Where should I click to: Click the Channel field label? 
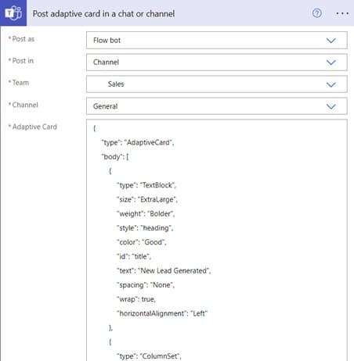(25, 105)
